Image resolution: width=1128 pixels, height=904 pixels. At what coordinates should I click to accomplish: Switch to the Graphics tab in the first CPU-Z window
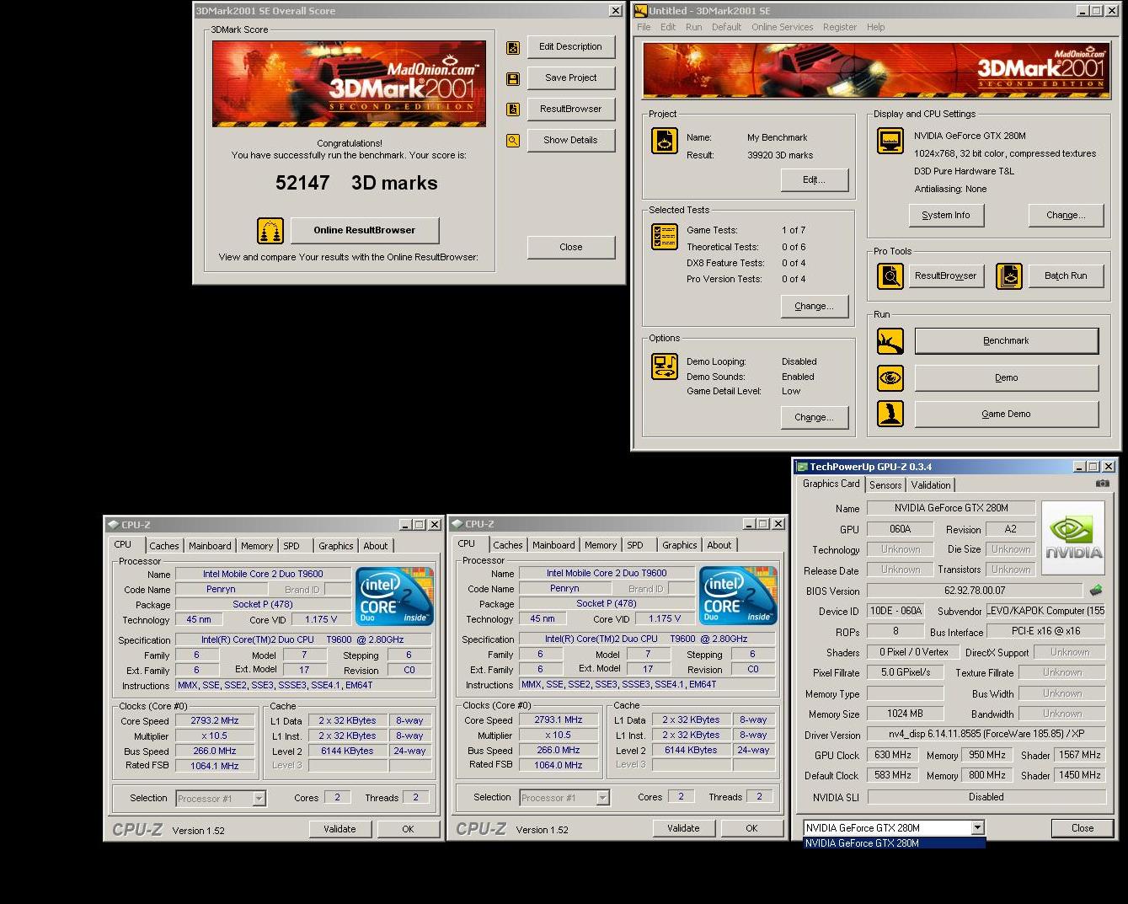(336, 546)
